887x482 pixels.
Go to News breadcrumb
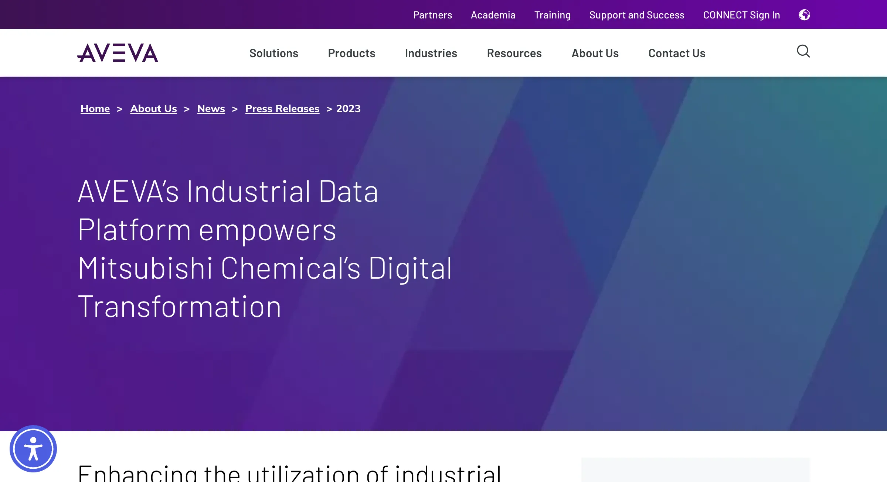(211, 109)
